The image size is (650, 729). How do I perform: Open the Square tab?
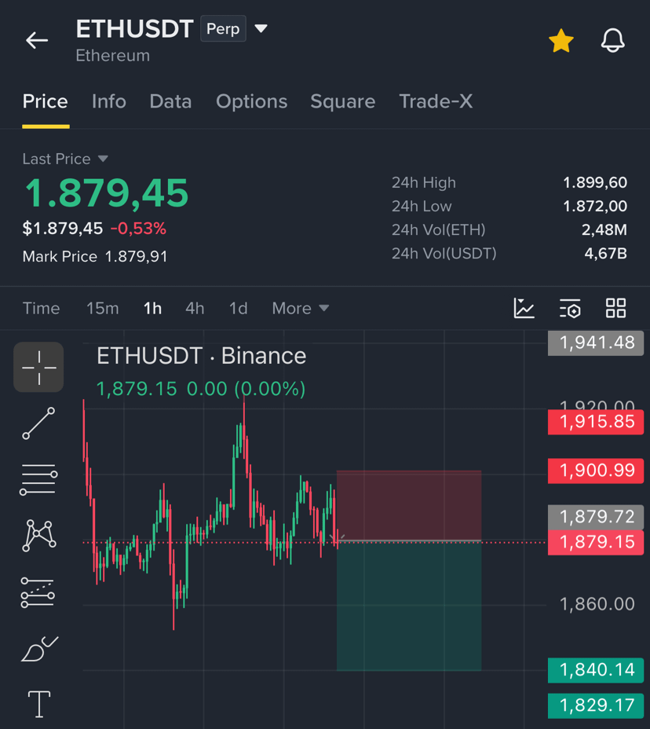pyautogui.click(x=342, y=101)
